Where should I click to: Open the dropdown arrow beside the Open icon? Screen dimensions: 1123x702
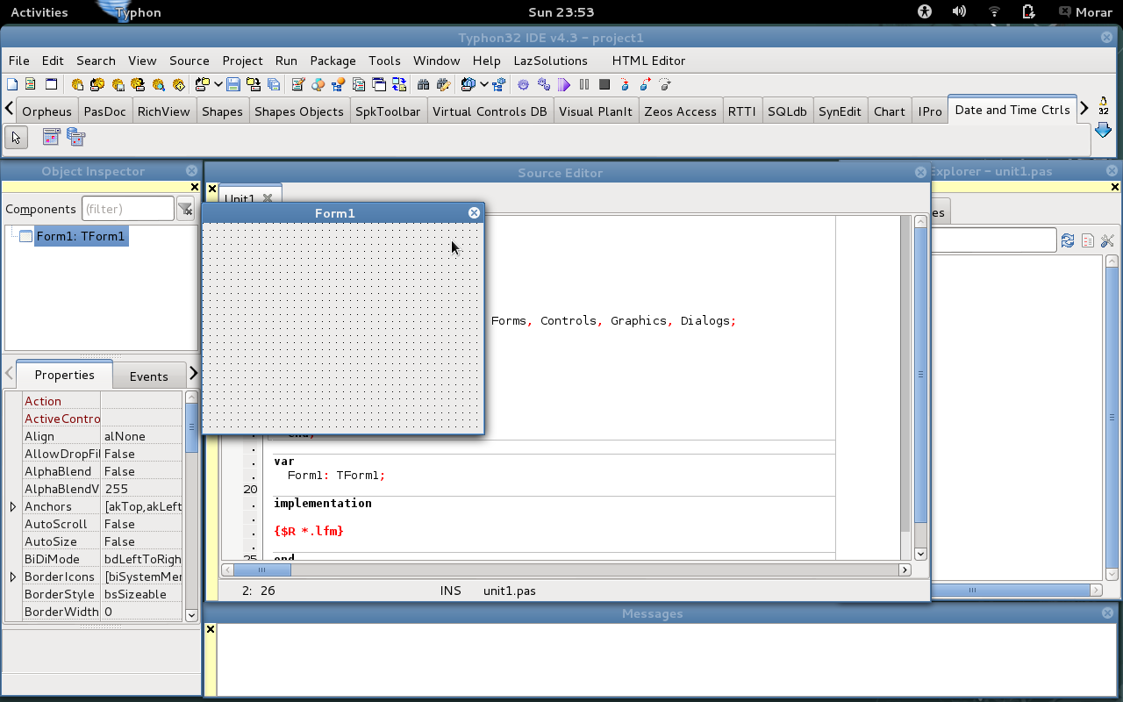pos(217,85)
